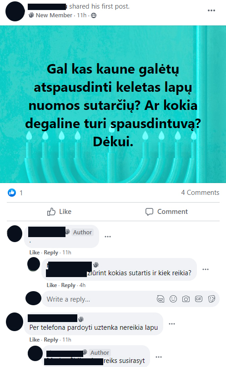Attach a photo using the camera icon
The height and width of the screenshot is (367, 226).
[186, 299]
